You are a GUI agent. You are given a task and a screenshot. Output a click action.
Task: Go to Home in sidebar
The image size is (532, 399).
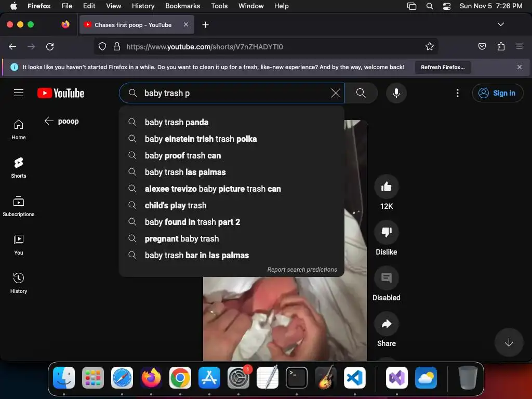[x=19, y=129]
